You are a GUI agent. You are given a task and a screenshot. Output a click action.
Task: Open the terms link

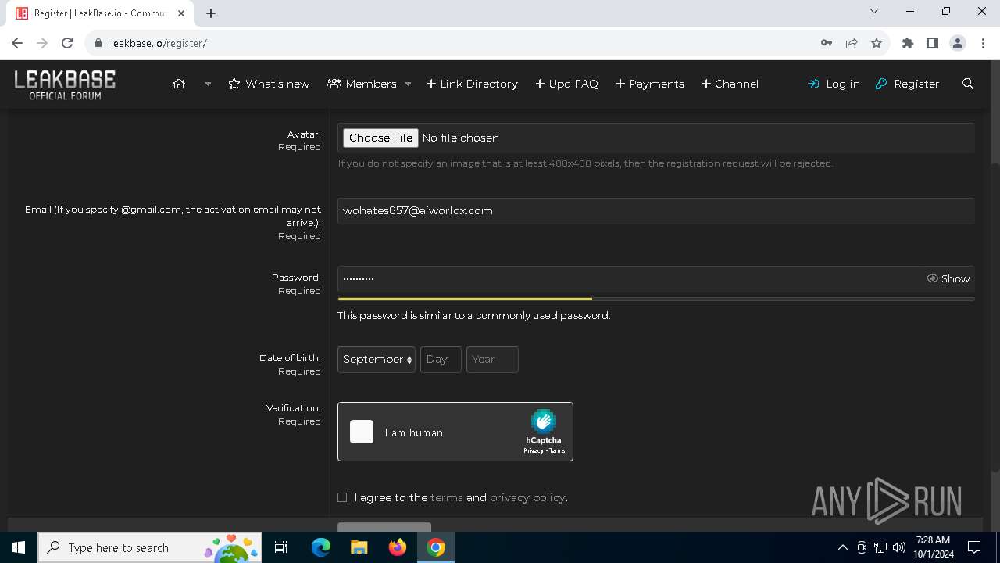pyautogui.click(x=447, y=497)
